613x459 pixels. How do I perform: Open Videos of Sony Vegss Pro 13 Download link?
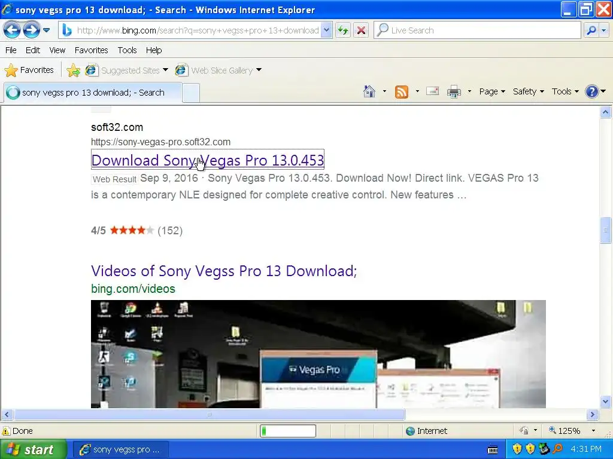click(224, 271)
